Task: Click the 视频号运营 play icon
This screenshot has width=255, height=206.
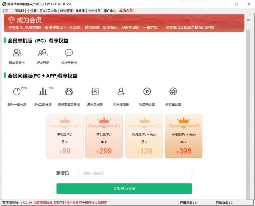Action: coord(147,91)
